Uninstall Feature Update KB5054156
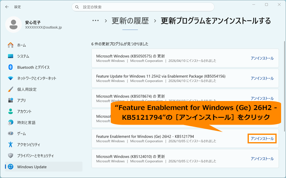Screen dimensions: 286x178 tap(262, 78)
